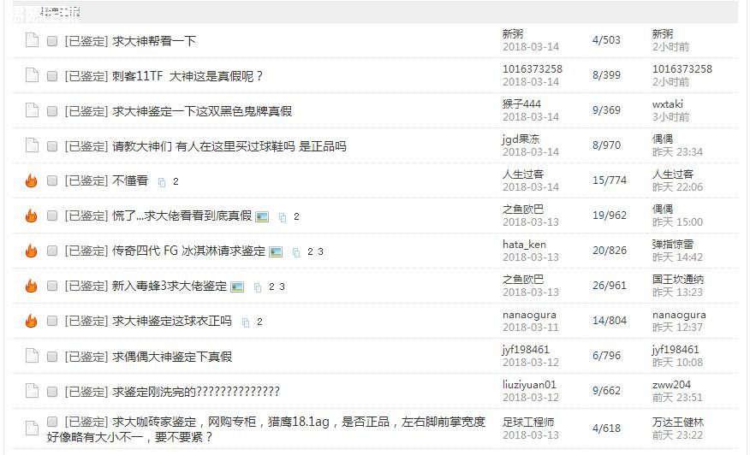Go to page 2 of 新入毒蜂3 thread
The width and height of the screenshot is (750, 455).
(271, 287)
